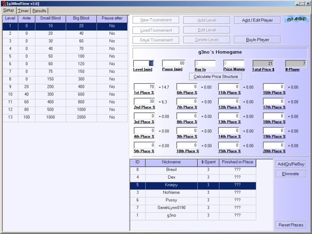Viewport: 312px width, 234px height.
Task: Edit the 5th Place % field
Action: [x=144, y=145]
